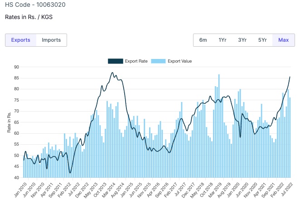300x210 pixels.
Task: Toggle the Export Value legend color swatch
Action: point(158,61)
